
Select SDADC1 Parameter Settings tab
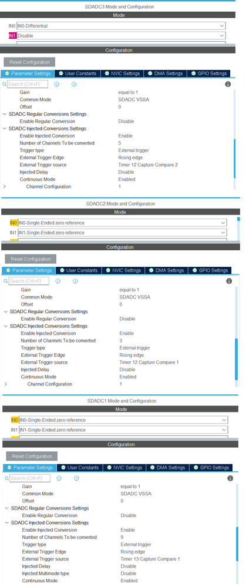(31, 468)
